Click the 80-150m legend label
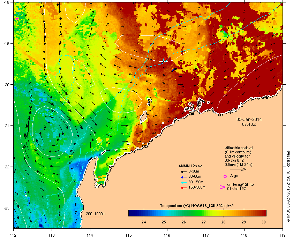This screenshot has width=293, height=237. [x=196, y=182]
